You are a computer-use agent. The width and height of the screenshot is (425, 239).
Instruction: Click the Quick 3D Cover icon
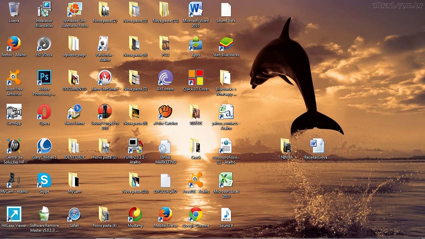(196, 78)
